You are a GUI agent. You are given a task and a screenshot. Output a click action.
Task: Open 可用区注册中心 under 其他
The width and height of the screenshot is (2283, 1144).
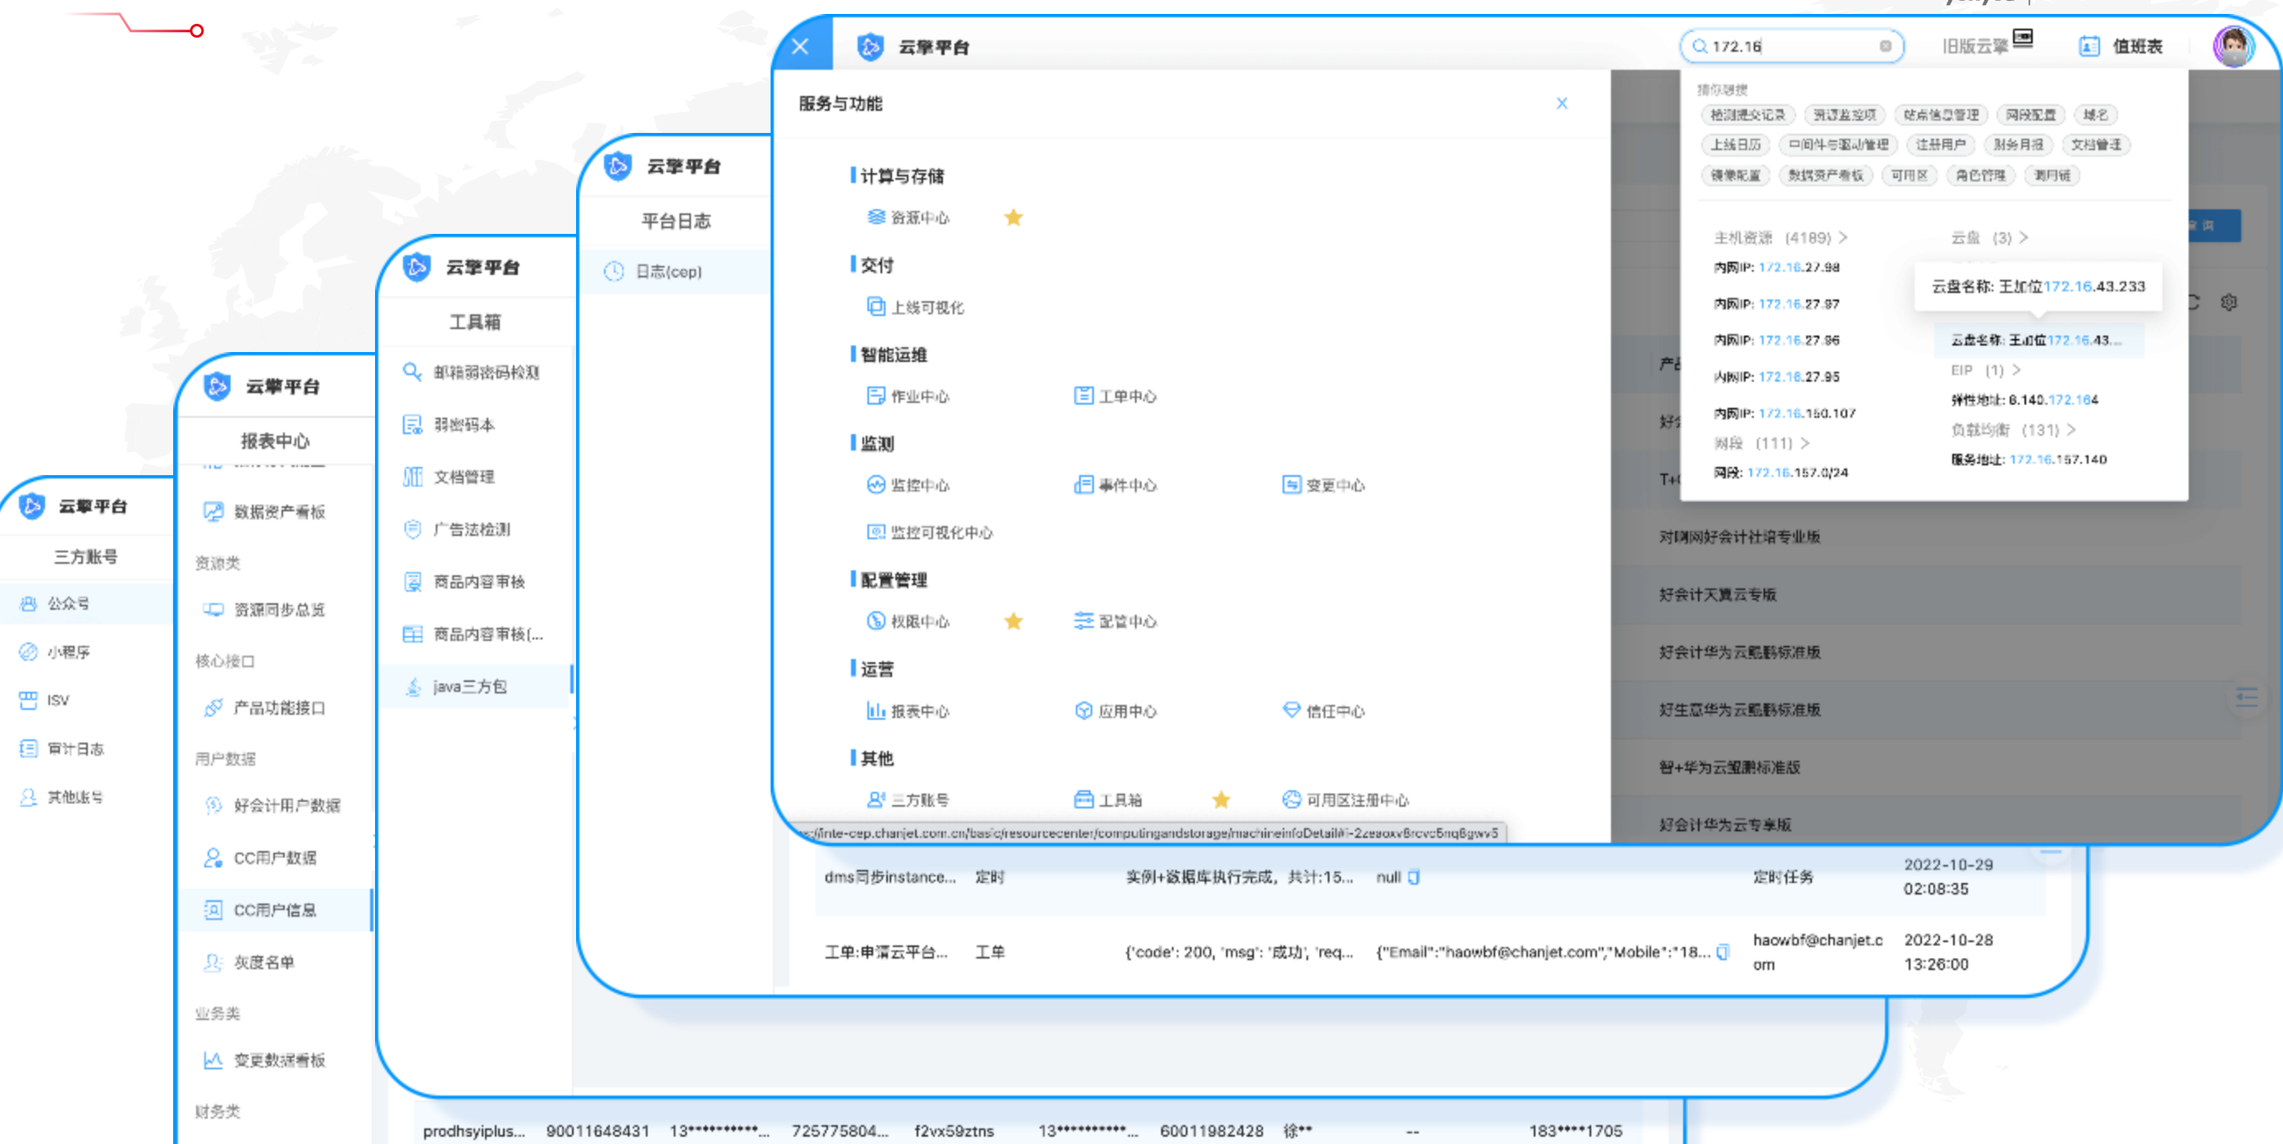coord(1344,799)
